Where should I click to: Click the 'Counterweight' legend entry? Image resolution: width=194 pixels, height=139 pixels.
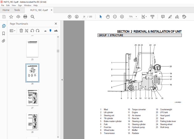click(x=166, y=109)
